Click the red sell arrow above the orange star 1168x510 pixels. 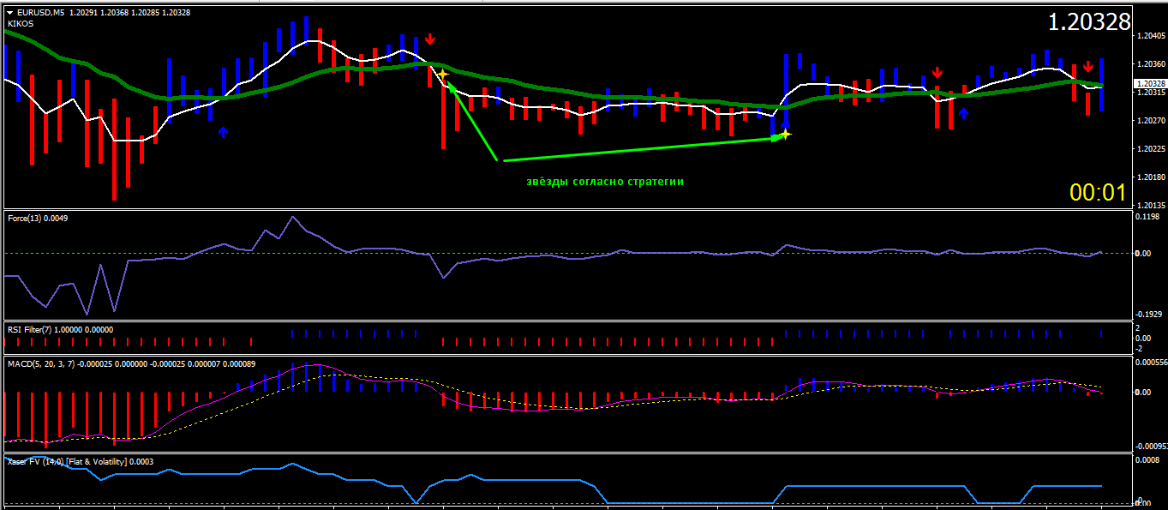coord(430,39)
